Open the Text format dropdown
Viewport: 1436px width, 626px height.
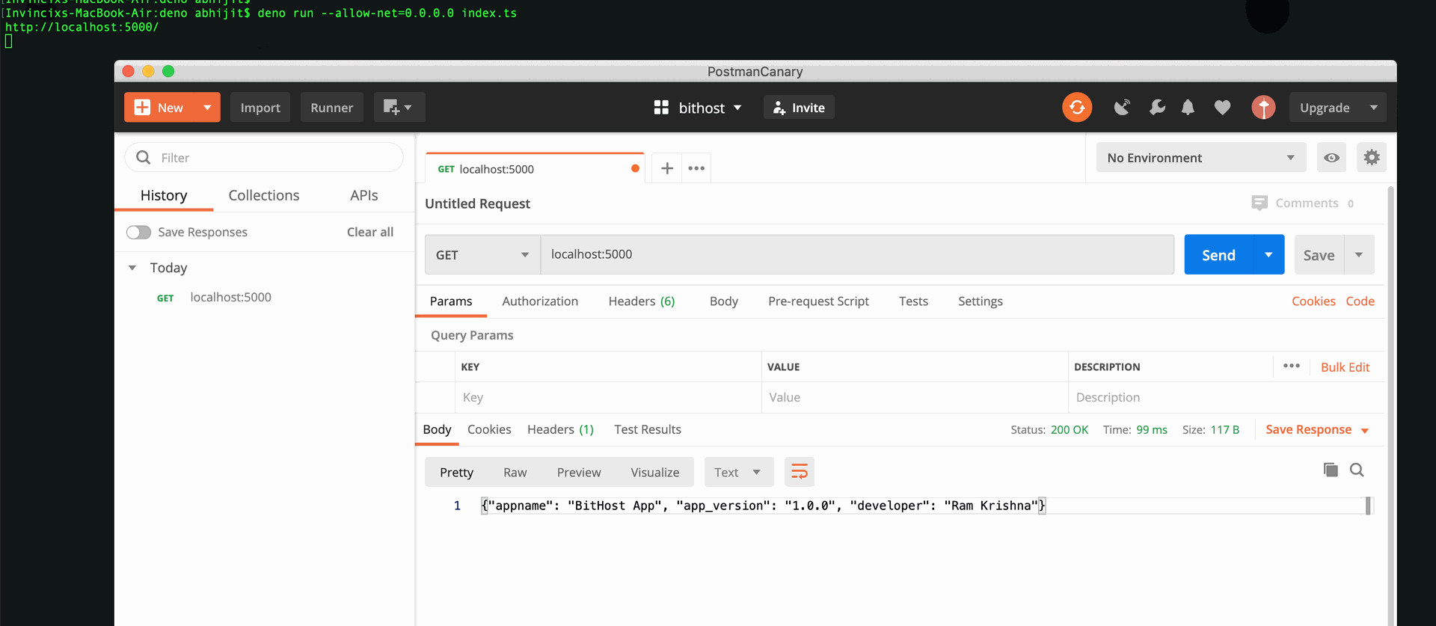click(737, 472)
